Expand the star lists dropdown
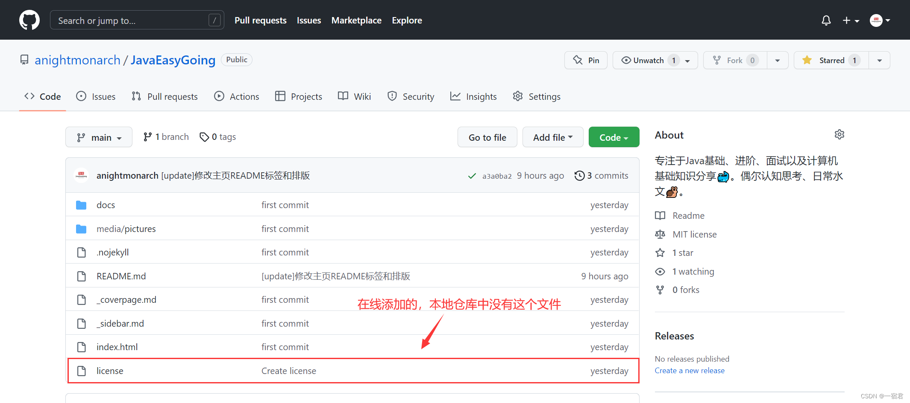This screenshot has height=403, width=910. (x=880, y=61)
